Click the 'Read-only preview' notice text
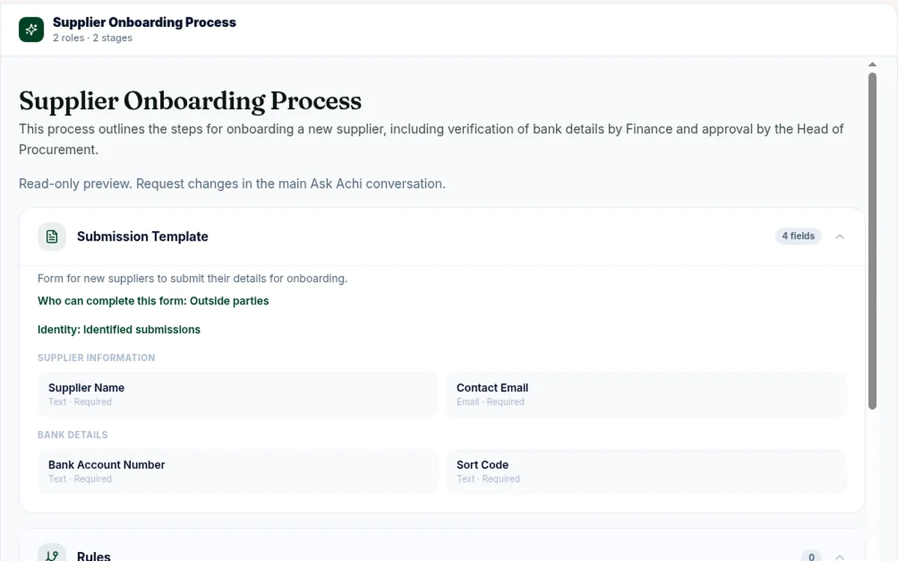Viewport: 898px width, 561px height. (232, 183)
